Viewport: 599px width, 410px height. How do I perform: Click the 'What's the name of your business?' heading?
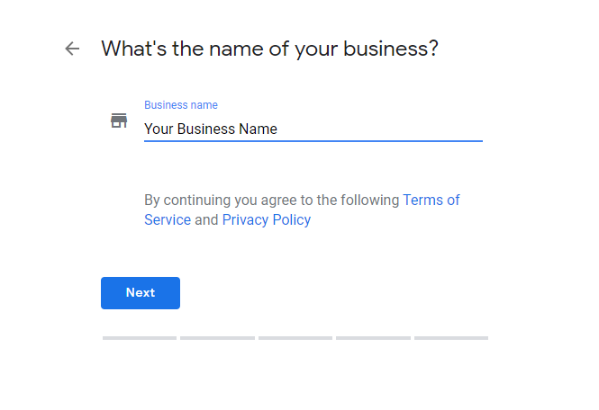click(269, 49)
